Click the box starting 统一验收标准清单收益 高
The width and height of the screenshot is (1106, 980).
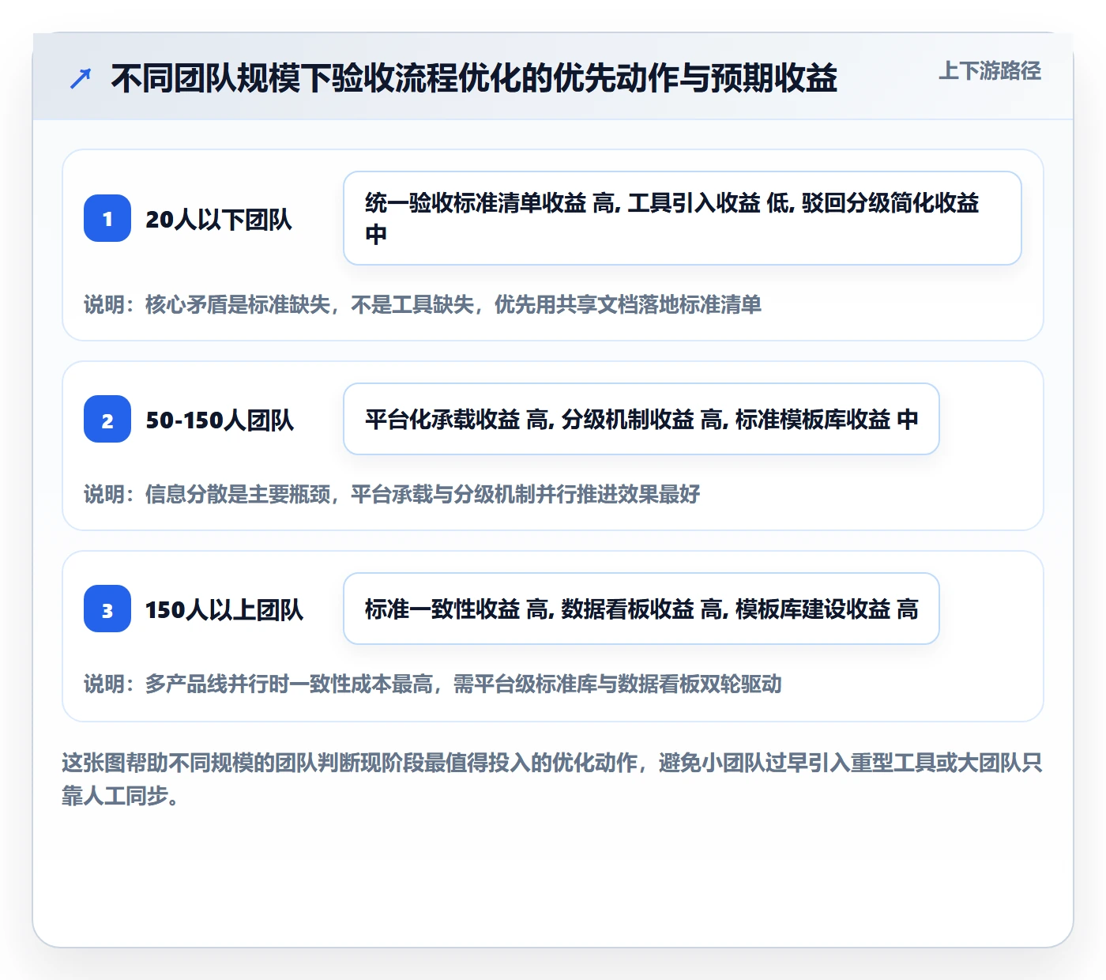tap(683, 218)
